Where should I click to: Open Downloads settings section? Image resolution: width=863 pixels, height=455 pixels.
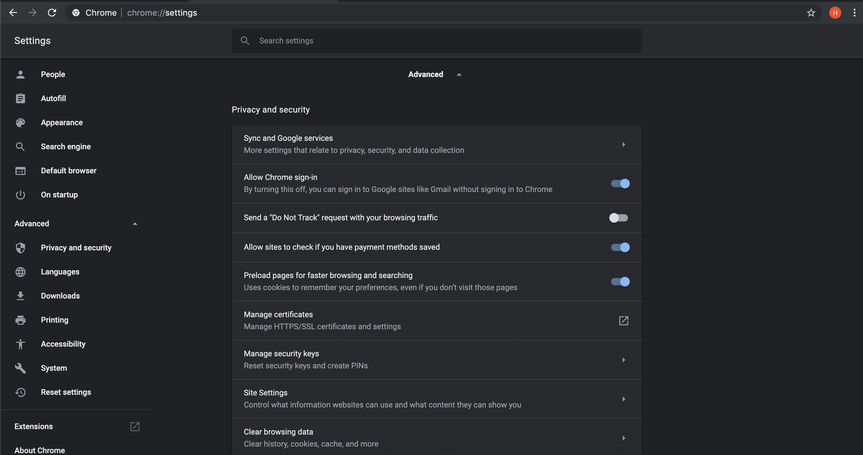(60, 296)
